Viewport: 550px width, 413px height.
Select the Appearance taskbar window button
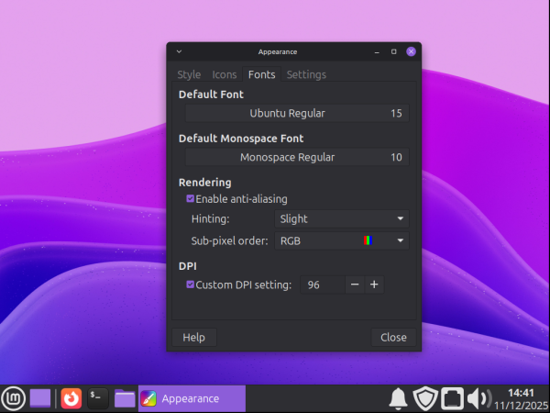tap(192, 398)
